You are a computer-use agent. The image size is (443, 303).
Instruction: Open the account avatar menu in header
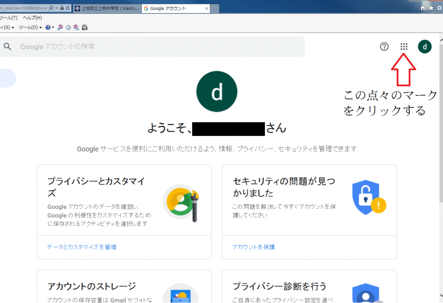(x=425, y=47)
